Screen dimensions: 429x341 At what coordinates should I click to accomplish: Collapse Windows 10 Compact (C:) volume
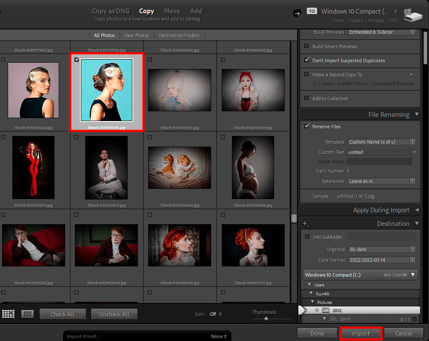click(413, 275)
